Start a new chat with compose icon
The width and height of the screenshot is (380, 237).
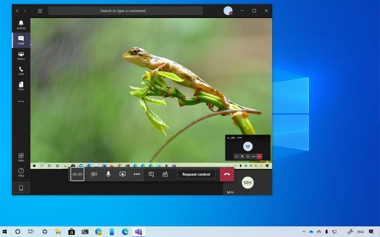coord(40,11)
